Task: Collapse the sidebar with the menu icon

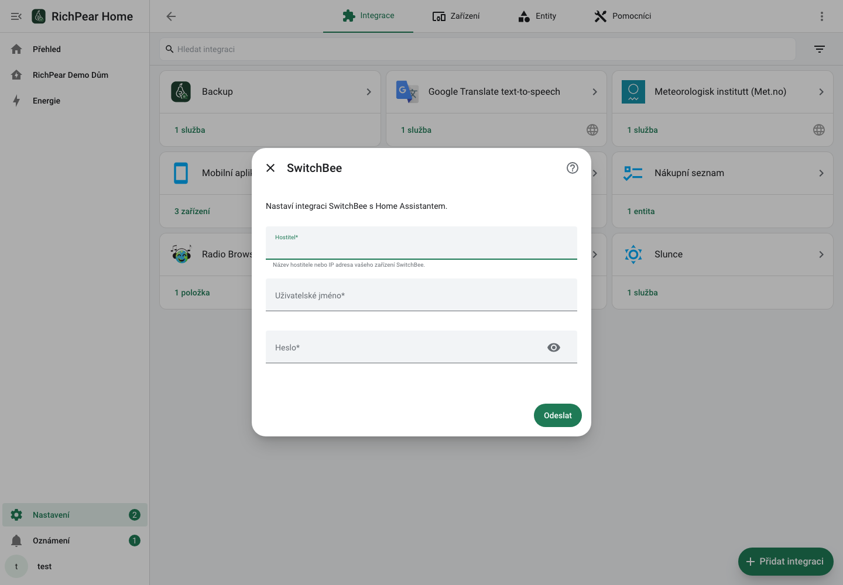Action: (16, 16)
